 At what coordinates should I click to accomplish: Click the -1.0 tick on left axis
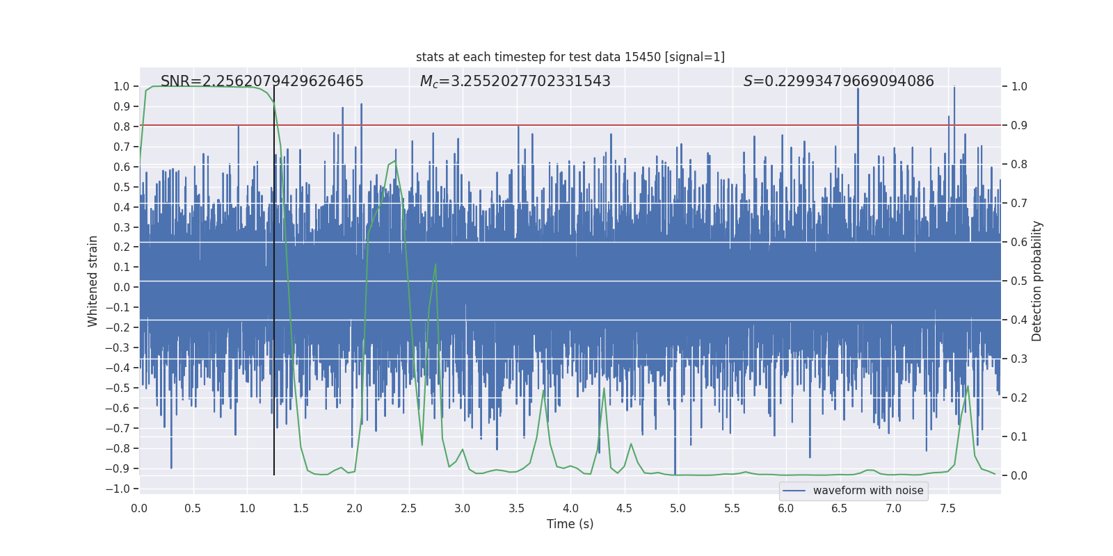[x=118, y=489]
